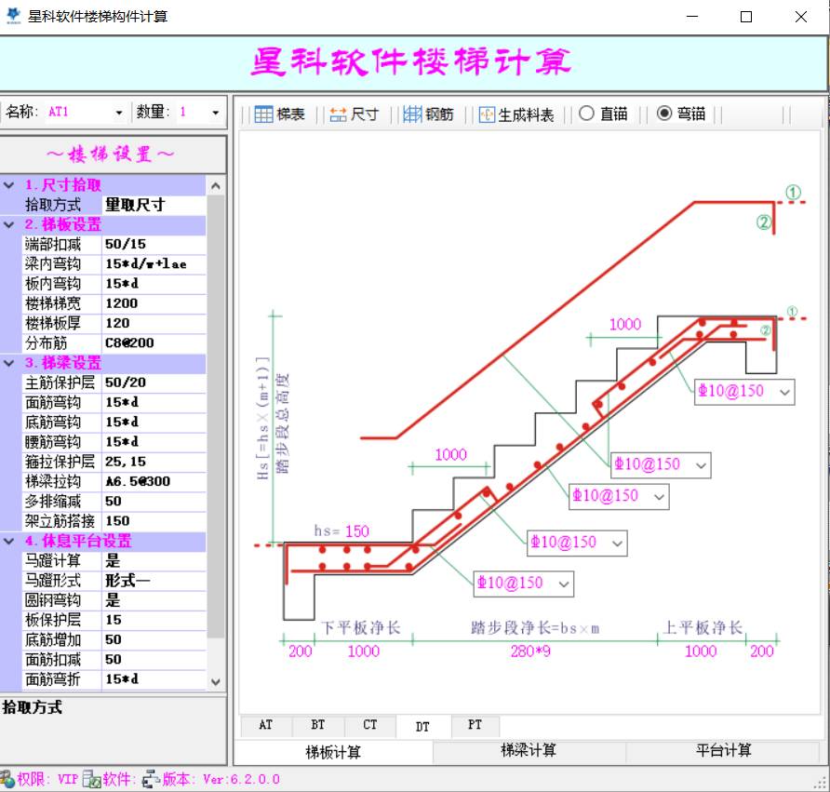Screen dimensions: 830x792
Task: Click the 钢筋 rebar grid icon
Action: coord(412,114)
